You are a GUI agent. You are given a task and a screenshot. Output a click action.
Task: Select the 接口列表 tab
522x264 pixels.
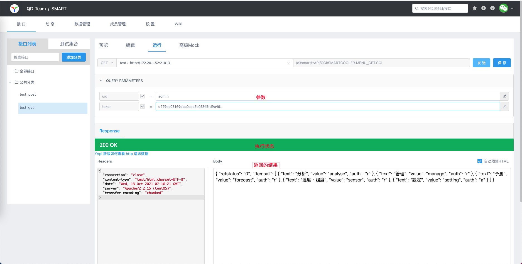coord(27,44)
